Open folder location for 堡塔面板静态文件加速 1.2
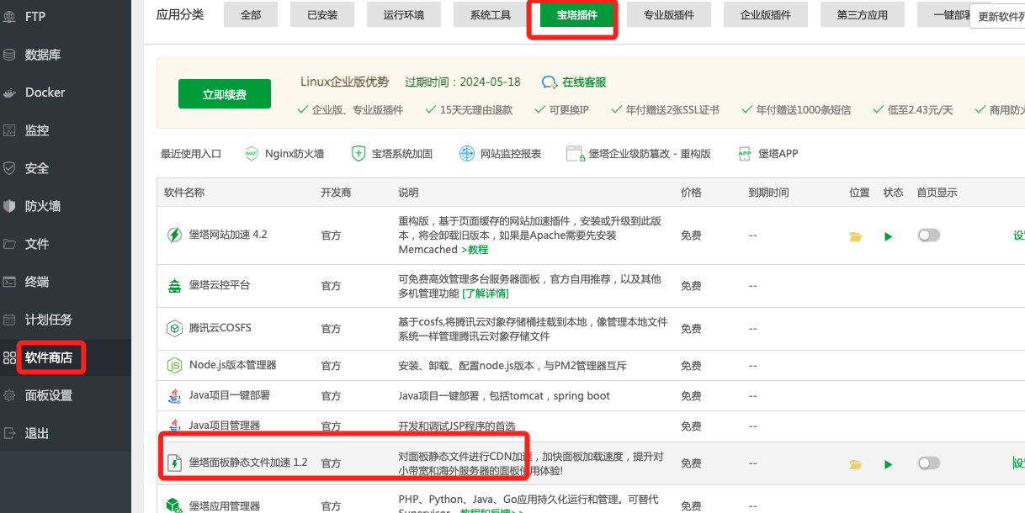The width and height of the screenshot is (1025, 513). (856, 463)
